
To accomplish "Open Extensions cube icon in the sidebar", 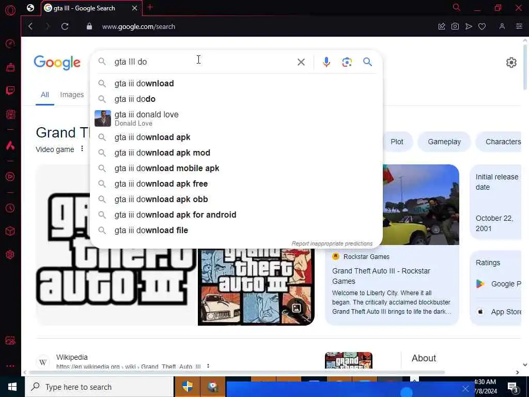I will coord(10,231).
